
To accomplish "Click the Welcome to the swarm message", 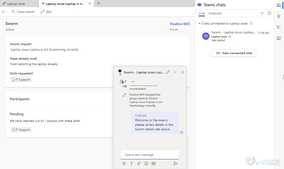I will click(x=155, y=123).
